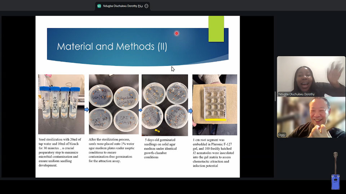
Task: Click the arrow before the germinated seedlings photo
Action: (x=140, y=110)
